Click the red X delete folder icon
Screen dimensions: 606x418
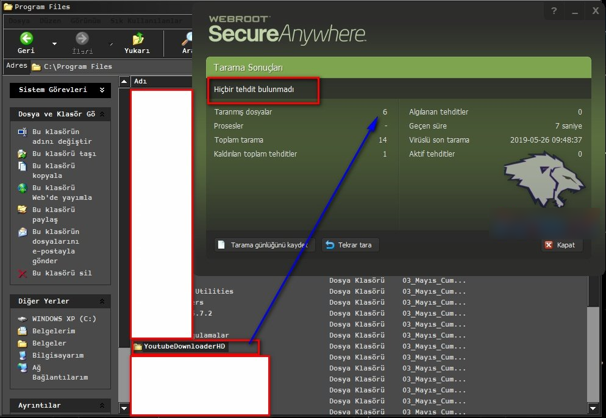[23, 274]
